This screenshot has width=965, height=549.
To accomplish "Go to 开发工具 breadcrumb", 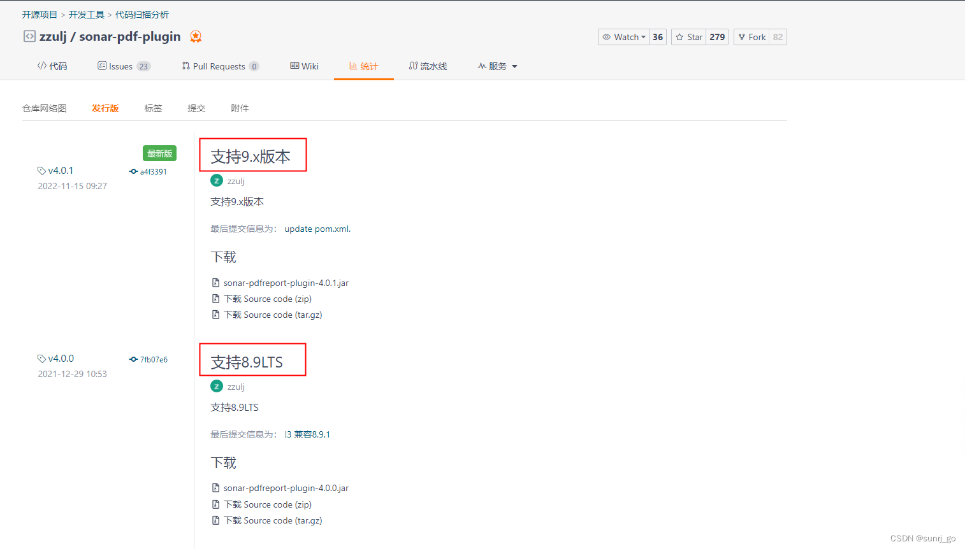I will (x=87, y=15).
